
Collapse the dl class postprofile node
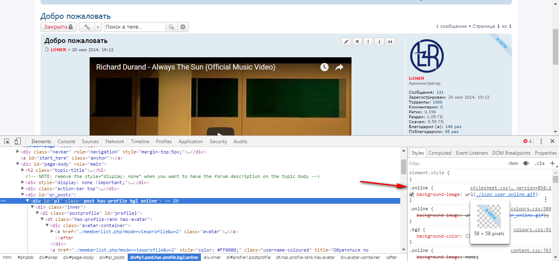[37, 213]
